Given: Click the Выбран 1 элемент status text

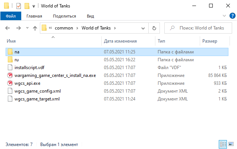Looking at the screenshot, I should point(59,145).
